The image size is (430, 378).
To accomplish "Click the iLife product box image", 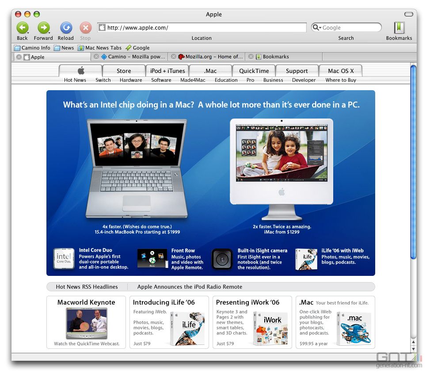I will (187, 328).
